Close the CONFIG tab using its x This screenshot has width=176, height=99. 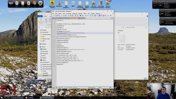(77, 18)
